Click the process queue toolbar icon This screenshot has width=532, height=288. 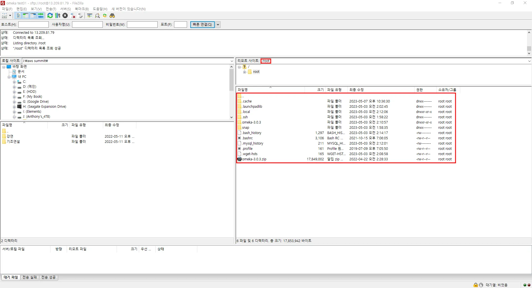click(x=58, y=16)
